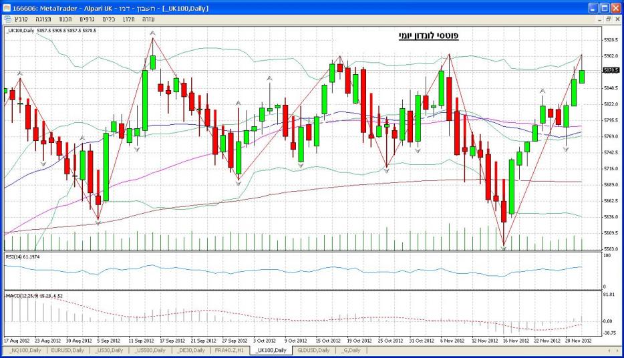Select the FRA40.Z,H1 chart tab
The image size is (624, 358).
coord(230,350)
